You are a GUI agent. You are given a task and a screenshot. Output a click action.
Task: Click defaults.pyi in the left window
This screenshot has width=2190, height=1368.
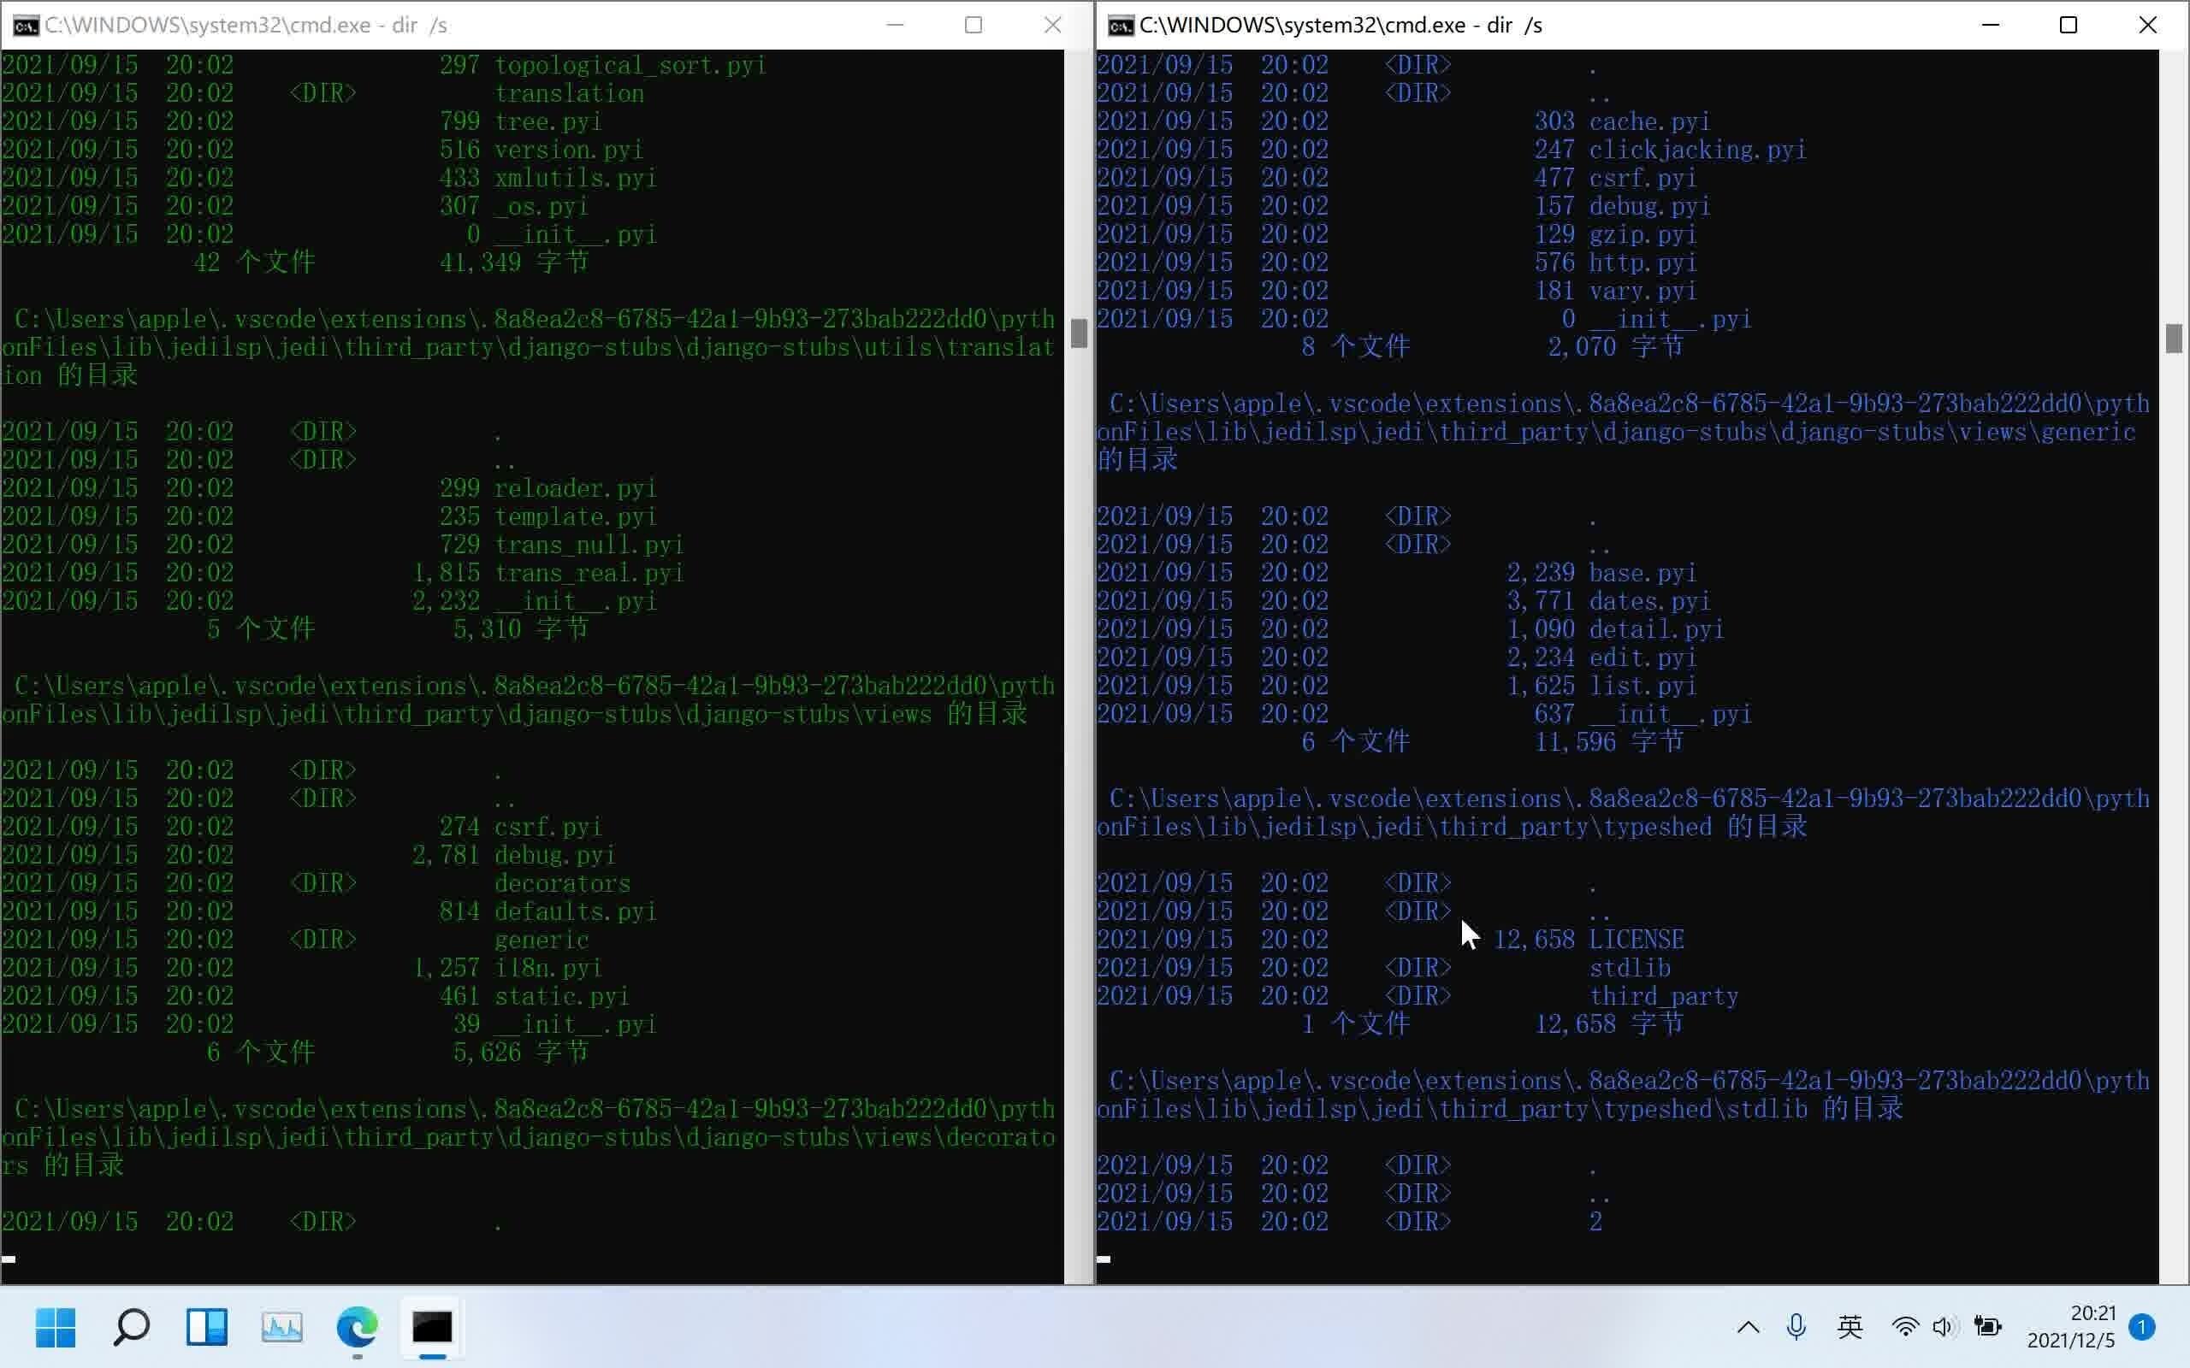(576, 911)
